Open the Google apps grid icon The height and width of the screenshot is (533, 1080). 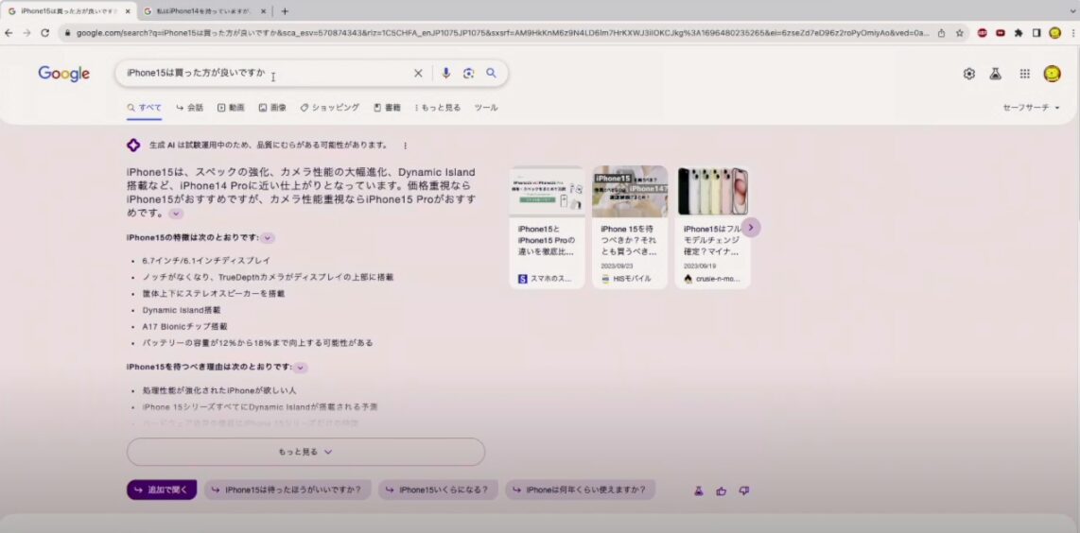coord(1024,74)
